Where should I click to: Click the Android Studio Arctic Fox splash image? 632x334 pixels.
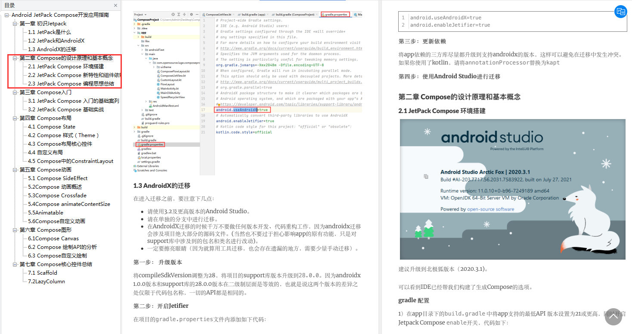(x=512, y=189)
